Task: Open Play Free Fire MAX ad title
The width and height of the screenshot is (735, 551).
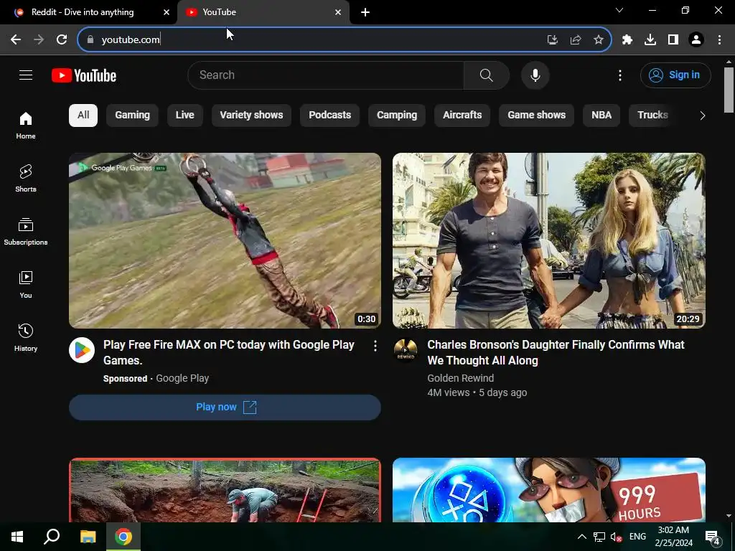Action: point(229,352)
